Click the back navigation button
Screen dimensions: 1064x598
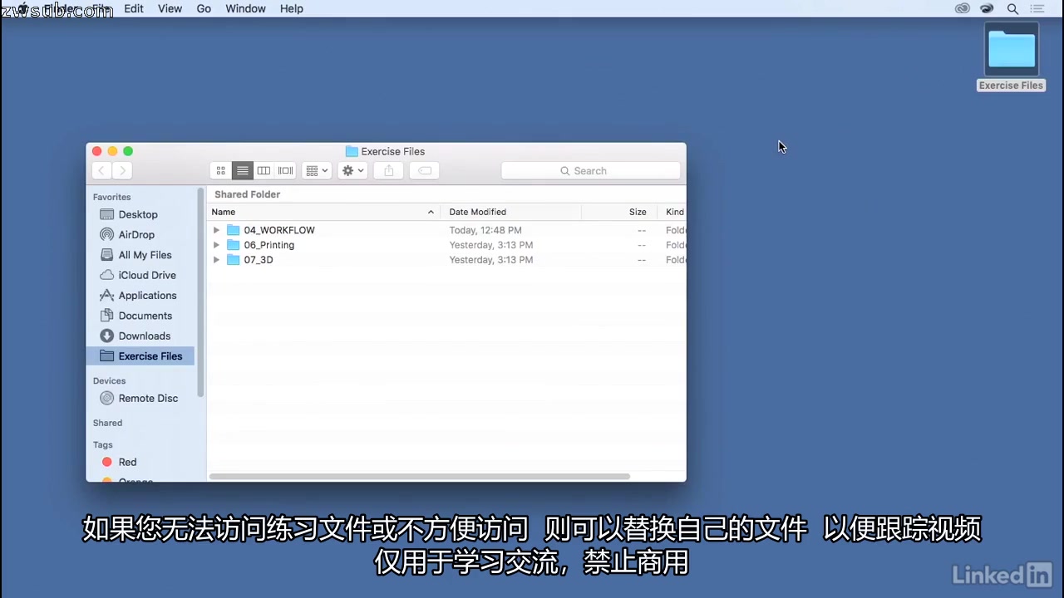click(101, 170)
